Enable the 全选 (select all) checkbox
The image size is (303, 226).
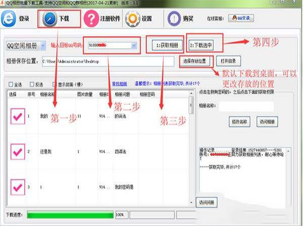point(10,84)
